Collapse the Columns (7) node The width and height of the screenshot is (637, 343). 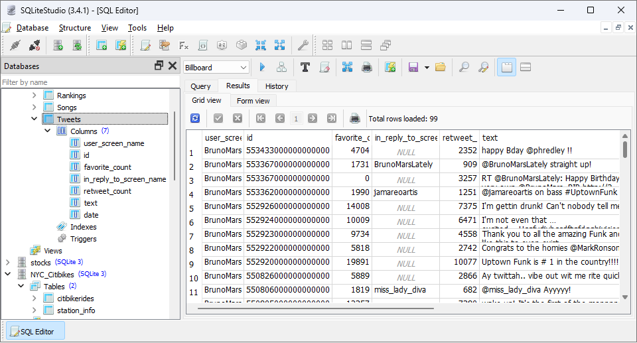[48, 131]
